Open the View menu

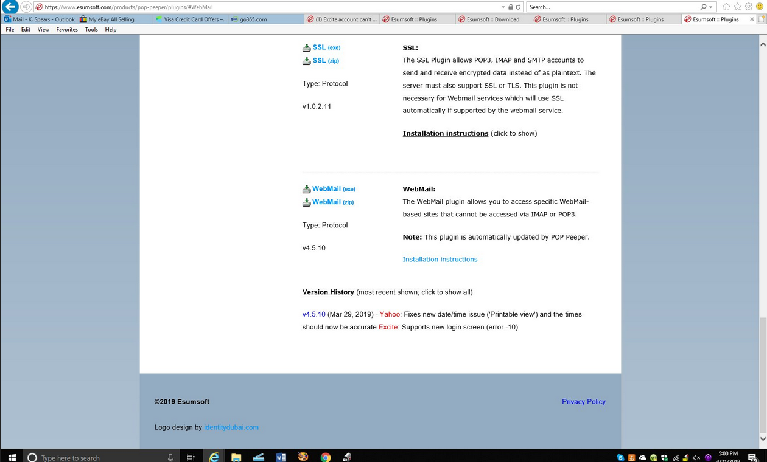[43, 29]
